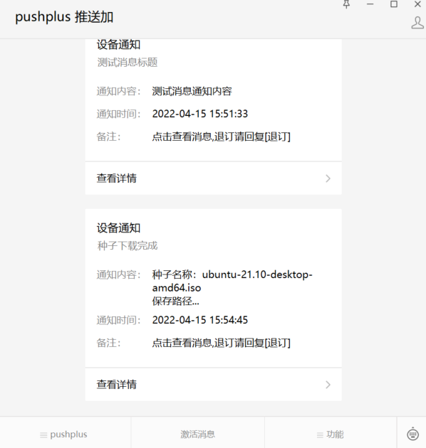Select the 激活消息 menu button
426x448 pixels.
[x=198, y=434]
